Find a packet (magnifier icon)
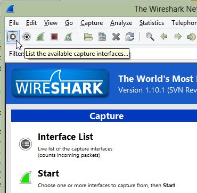This screenshot has height=193, width=197. 150,37
